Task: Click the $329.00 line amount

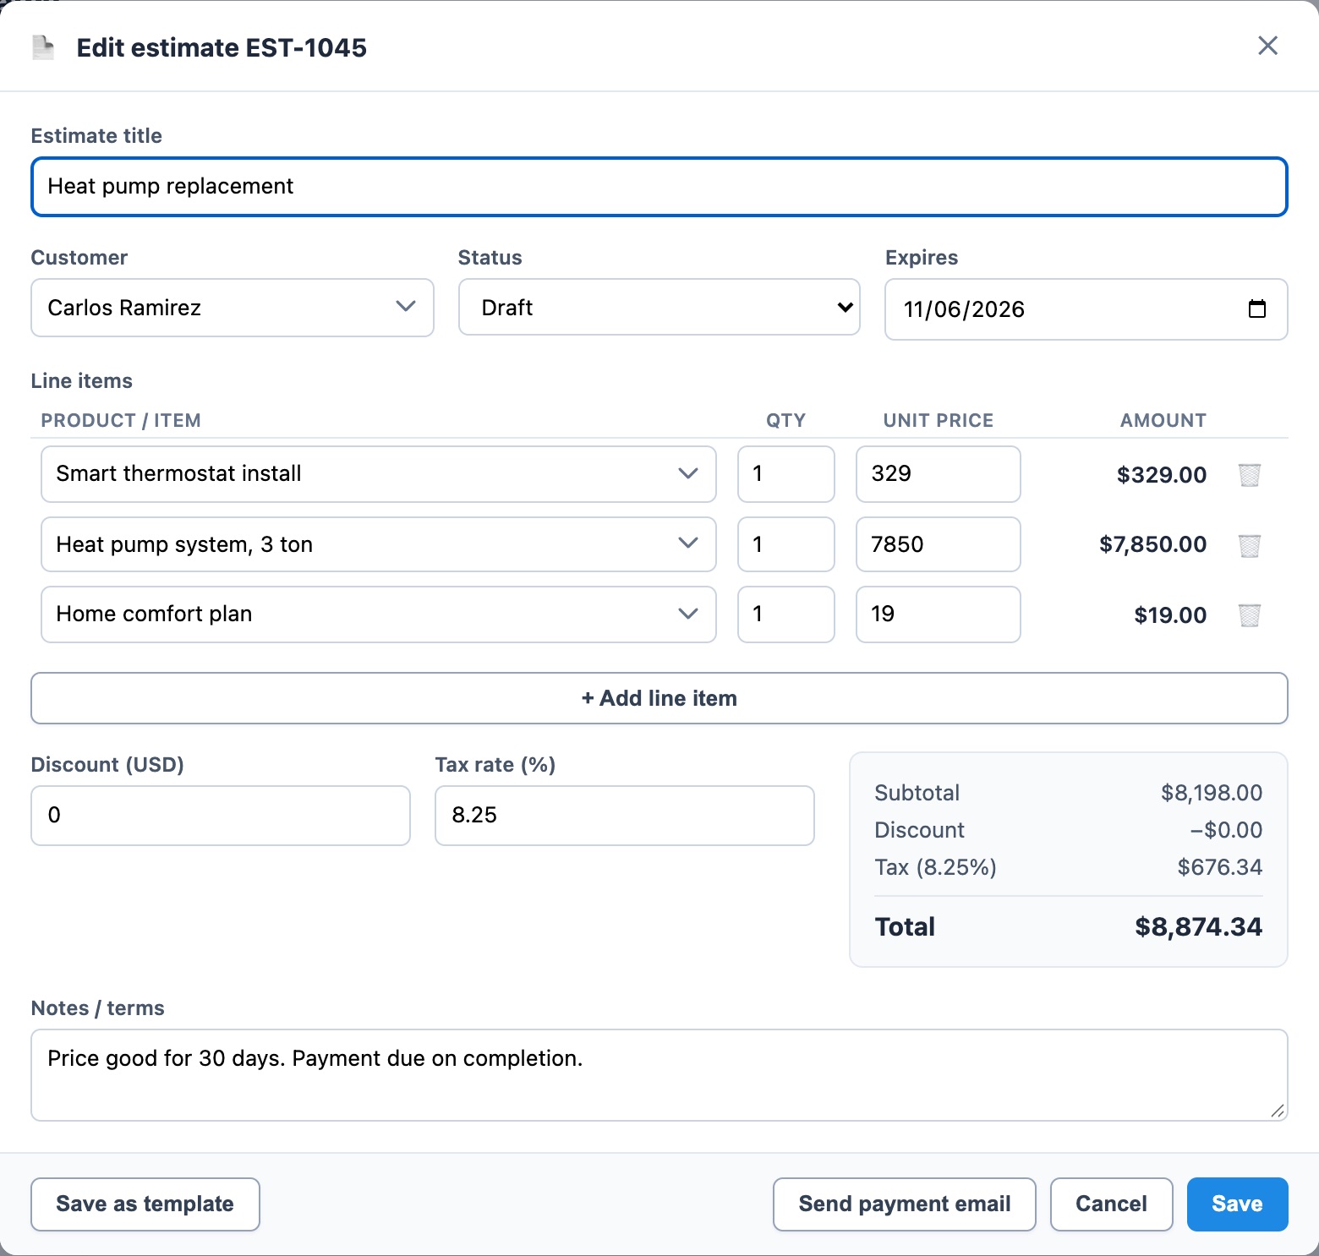Action: pos(1162,475)
